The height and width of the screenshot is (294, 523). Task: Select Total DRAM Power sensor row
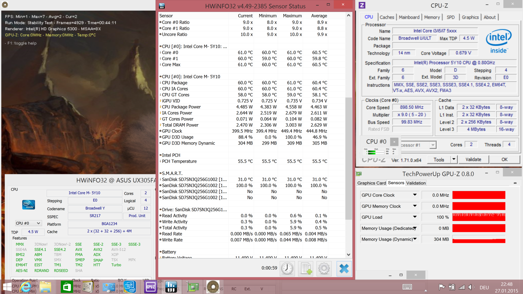[x=244, y=125]
